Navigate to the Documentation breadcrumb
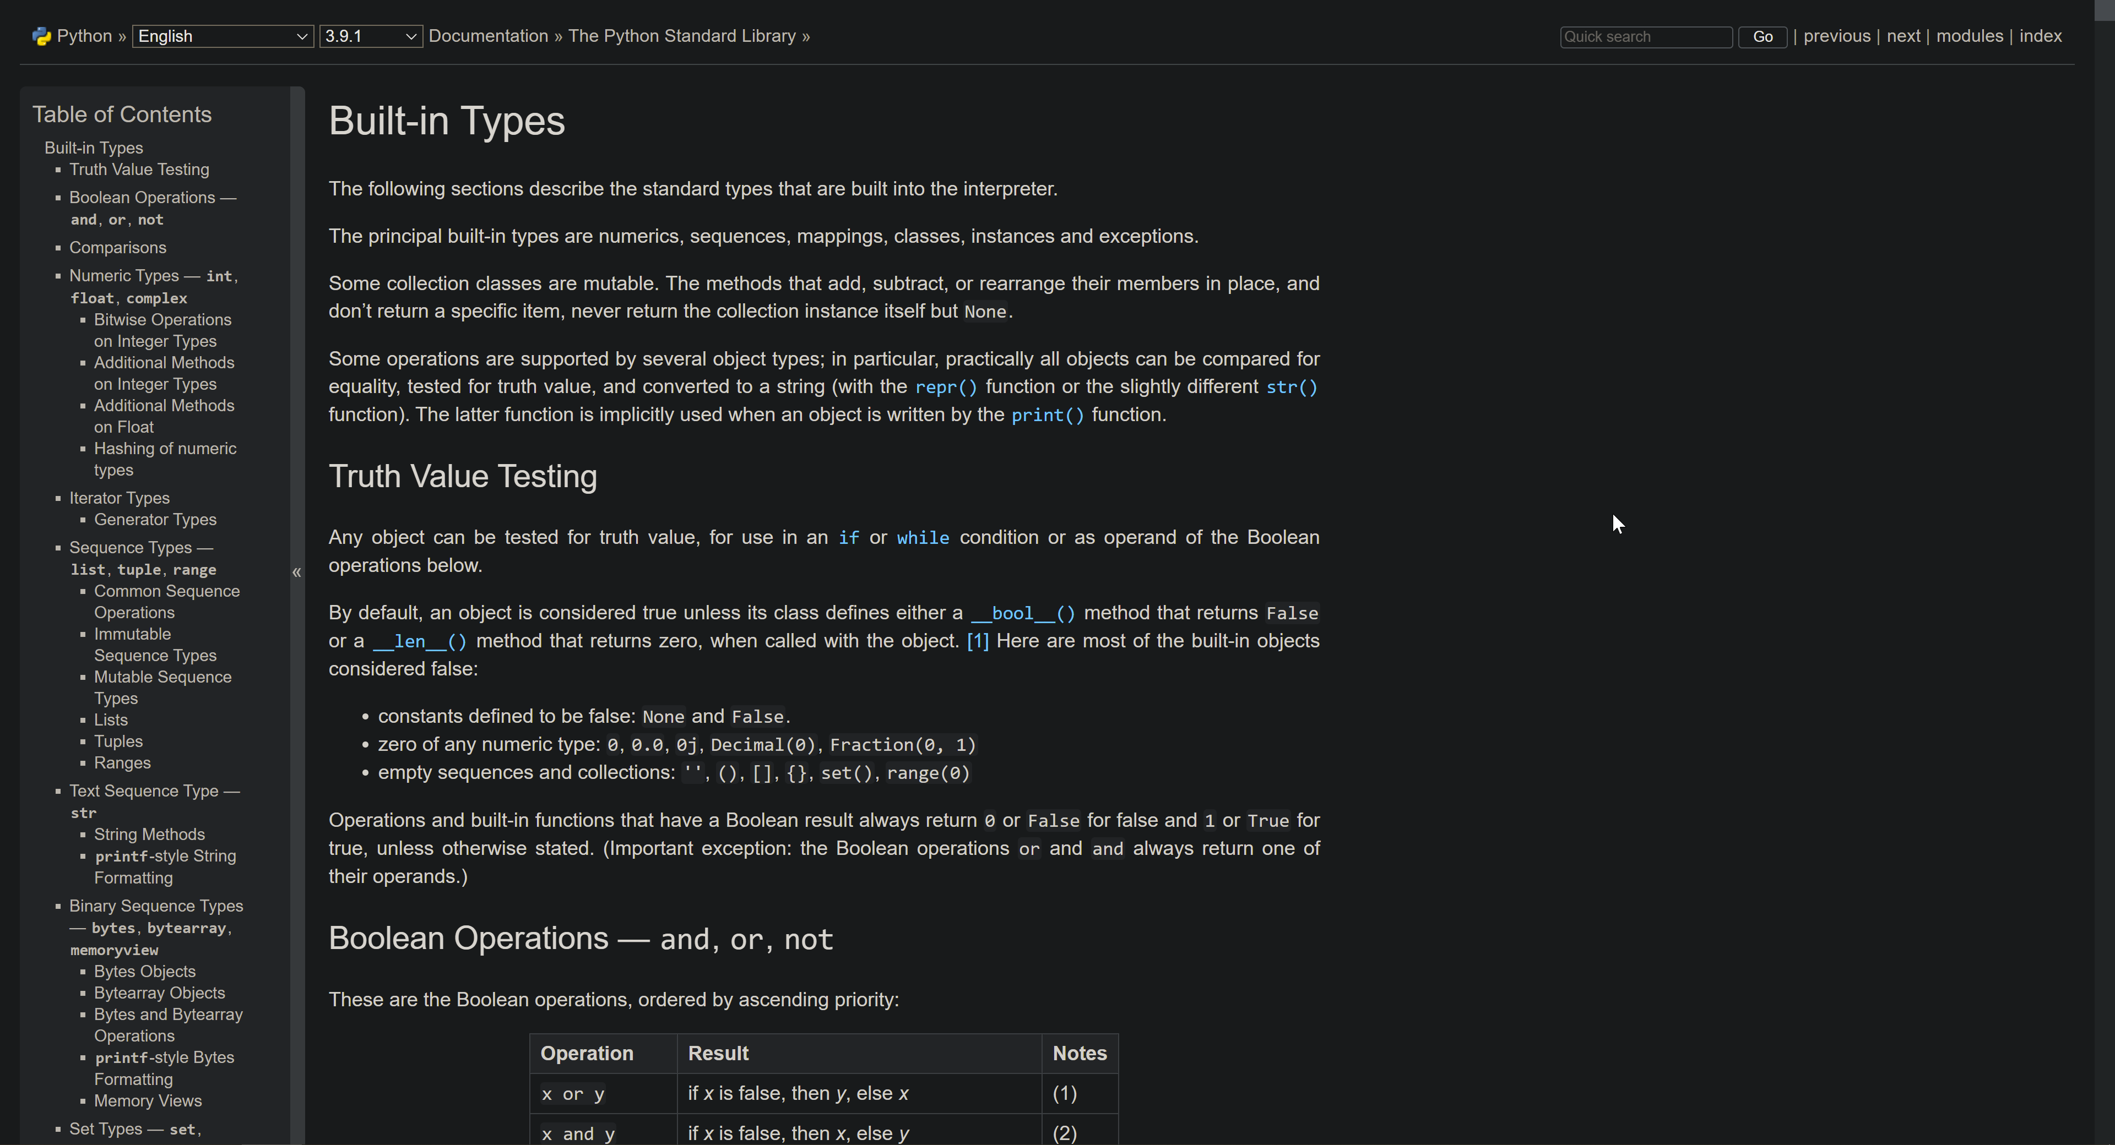 coord(489,36)
